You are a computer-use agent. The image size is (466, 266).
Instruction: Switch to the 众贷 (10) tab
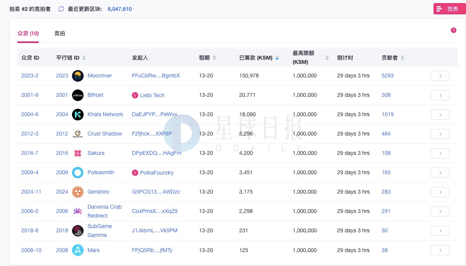click(28, 34)
